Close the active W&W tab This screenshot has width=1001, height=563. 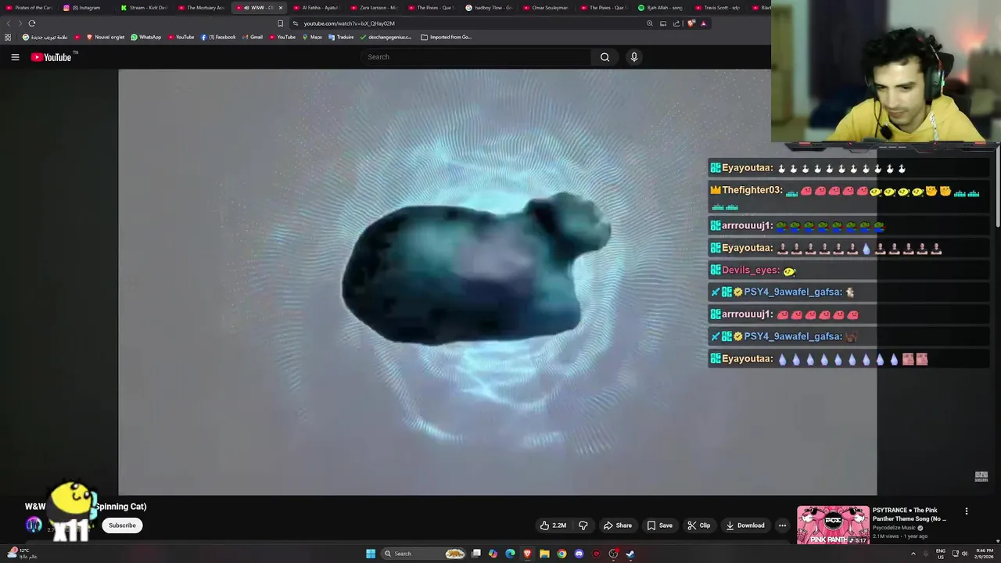pos(281,8)
